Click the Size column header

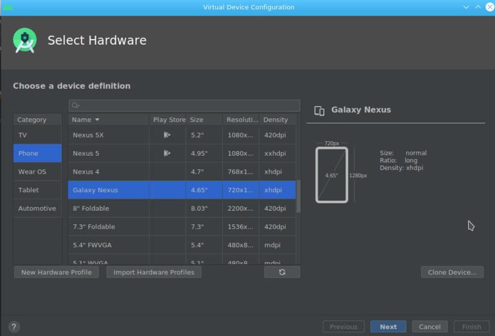coord(204,120)
